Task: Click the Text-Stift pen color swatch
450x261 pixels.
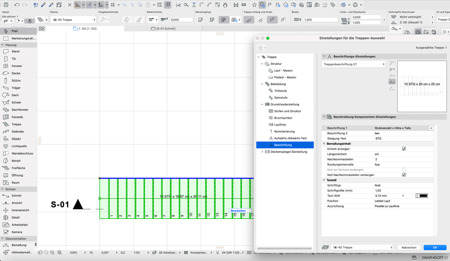Action: (x=422, y=196)
